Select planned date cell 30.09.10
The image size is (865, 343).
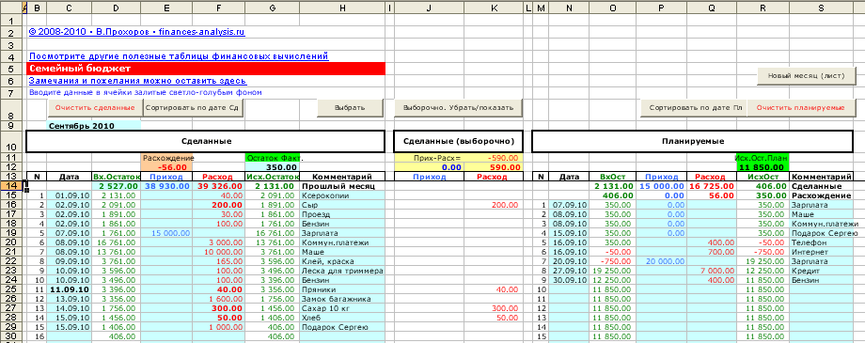click(568, 280)
